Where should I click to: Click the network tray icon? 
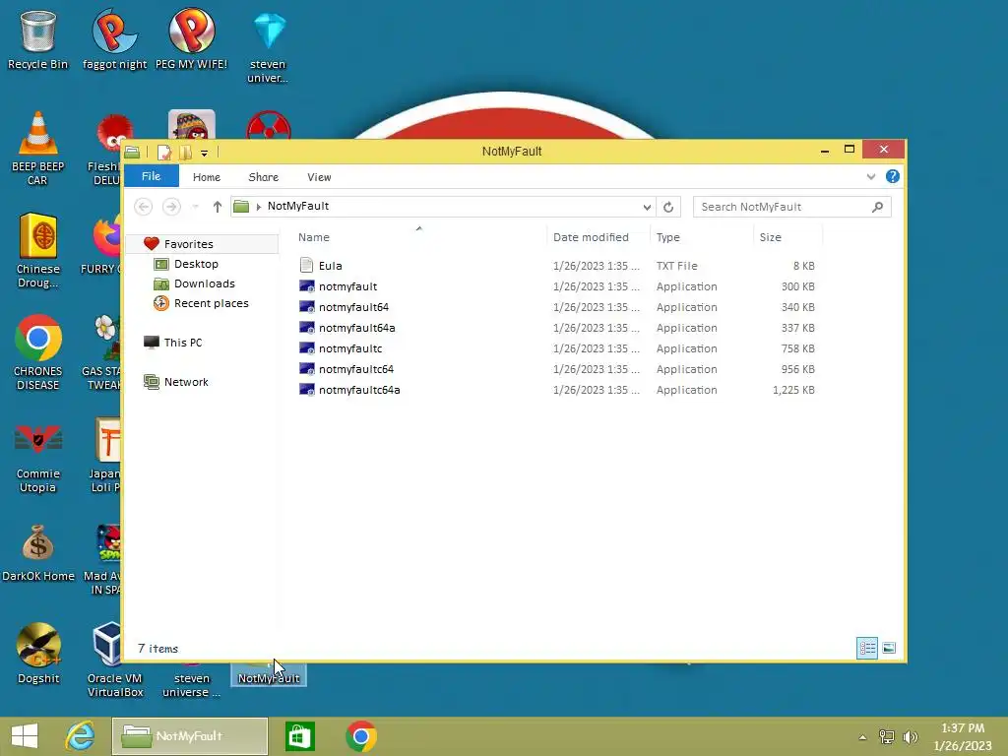887,736
